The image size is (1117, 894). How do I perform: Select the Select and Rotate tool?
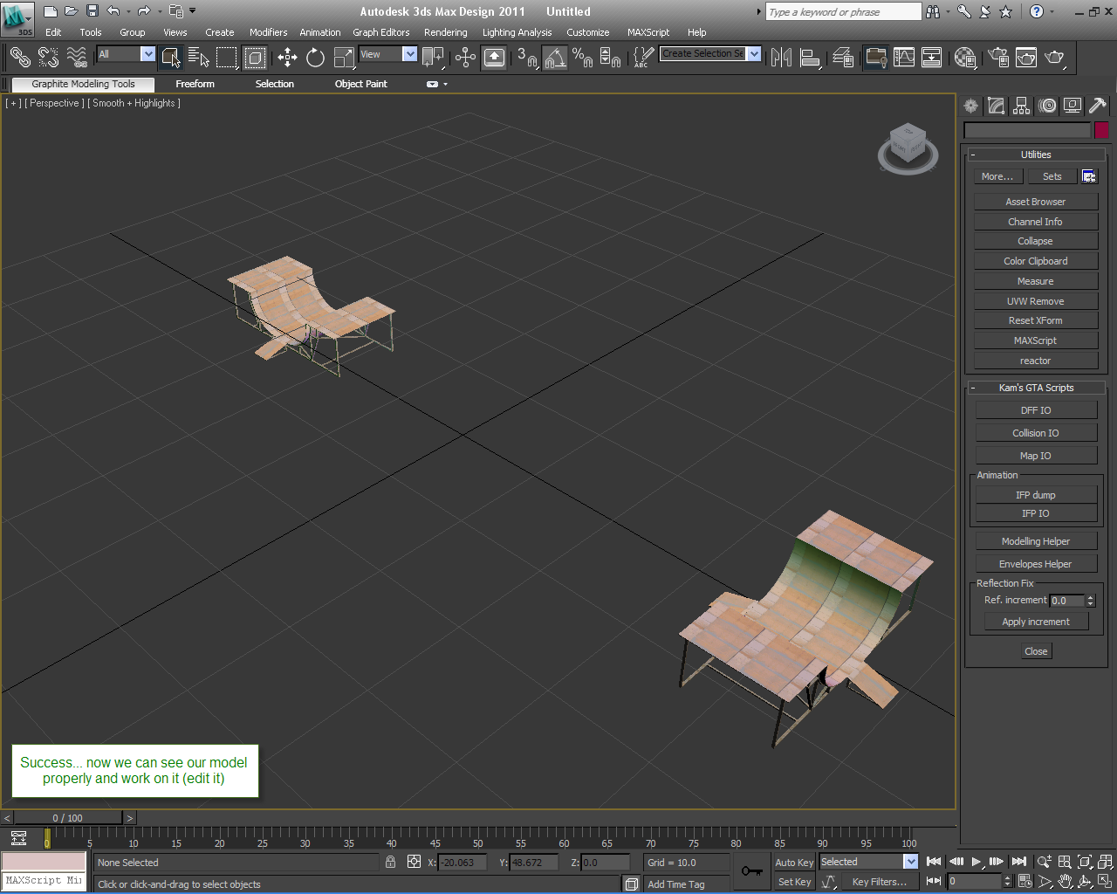[x=315, y=58]
